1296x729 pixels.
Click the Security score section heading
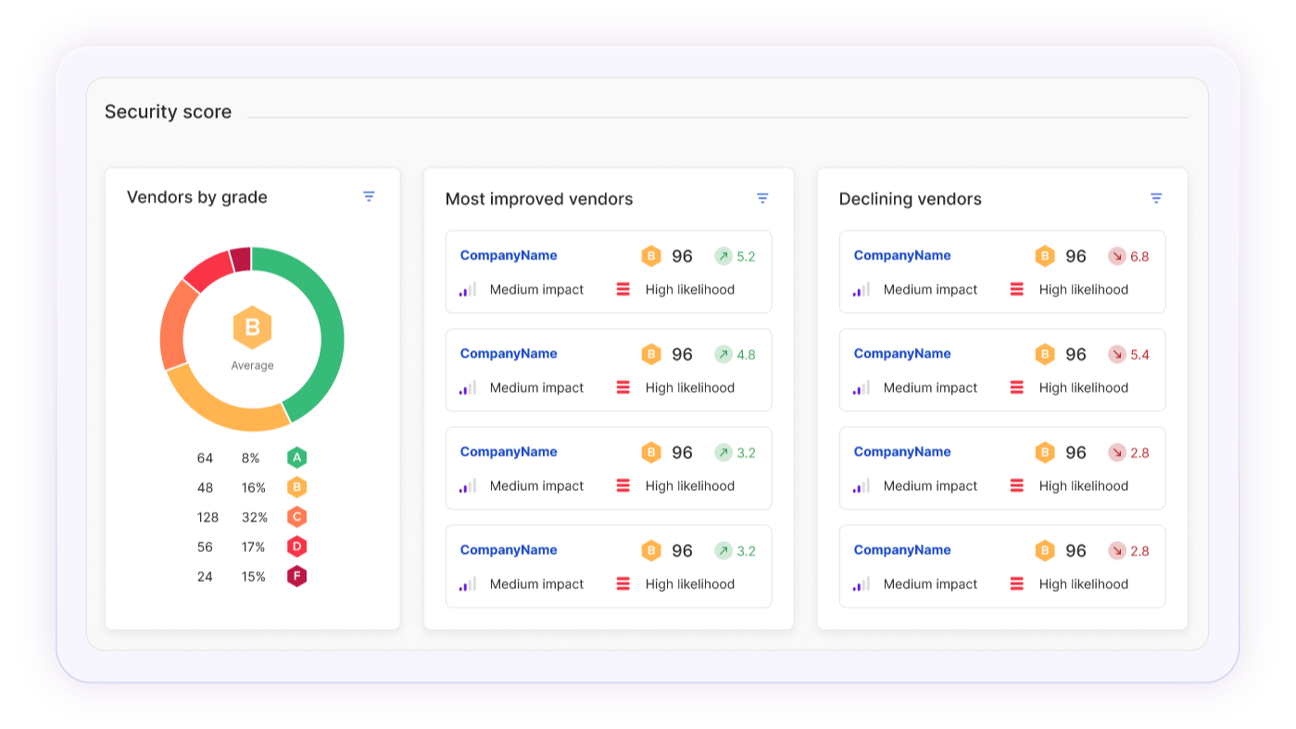click(168, 112)
